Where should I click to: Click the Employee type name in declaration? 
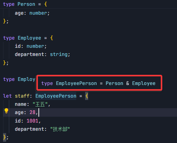pyautogui.click(x=29, y=38)
